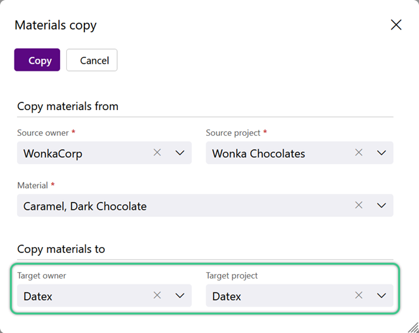Open the Target owner dropdown chevron
The height and width of the screenshot is (333, 419).
tap(180, 296)
